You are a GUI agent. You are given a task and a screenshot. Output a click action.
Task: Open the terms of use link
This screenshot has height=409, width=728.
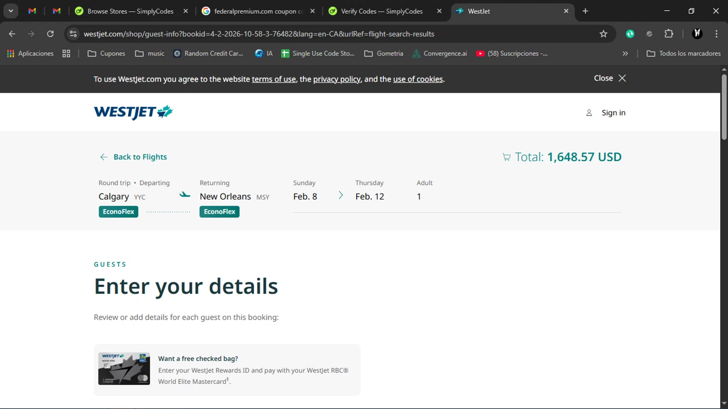[x=274, y=79]
